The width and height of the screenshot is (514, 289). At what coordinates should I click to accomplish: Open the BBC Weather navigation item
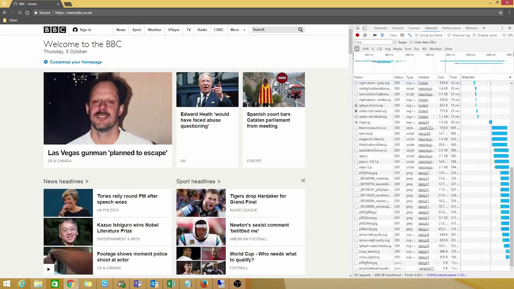(155, 30)
